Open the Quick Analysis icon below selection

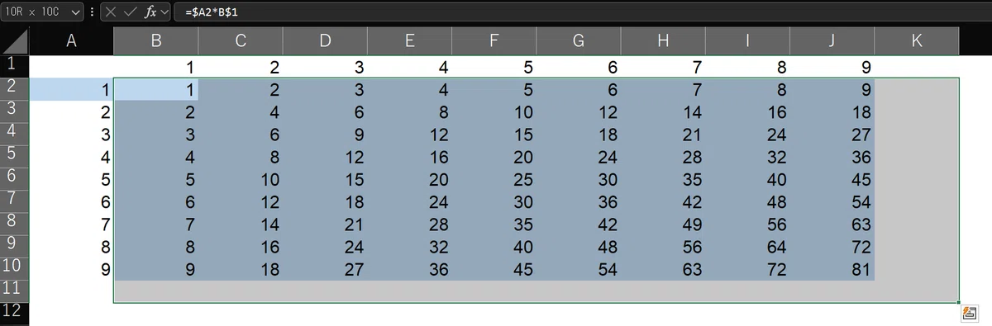967,312
